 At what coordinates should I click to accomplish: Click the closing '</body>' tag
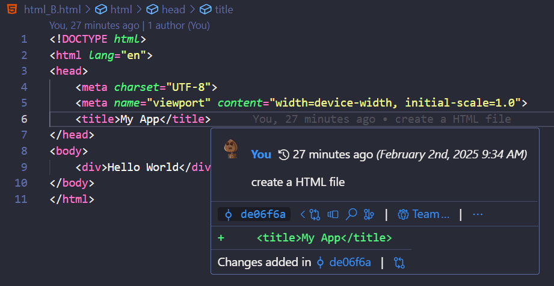[72, 183]
